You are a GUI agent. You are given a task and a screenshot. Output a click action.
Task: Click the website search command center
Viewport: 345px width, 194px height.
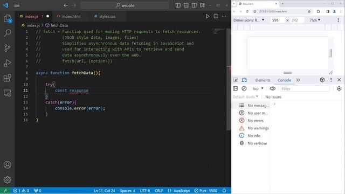125,5
